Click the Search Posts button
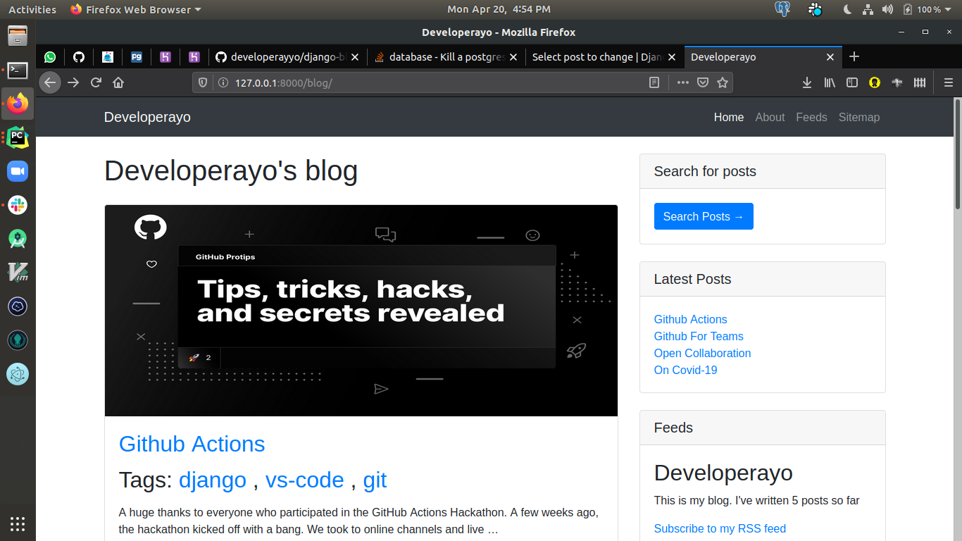This screenshot has height=541, width=962. 704,216
